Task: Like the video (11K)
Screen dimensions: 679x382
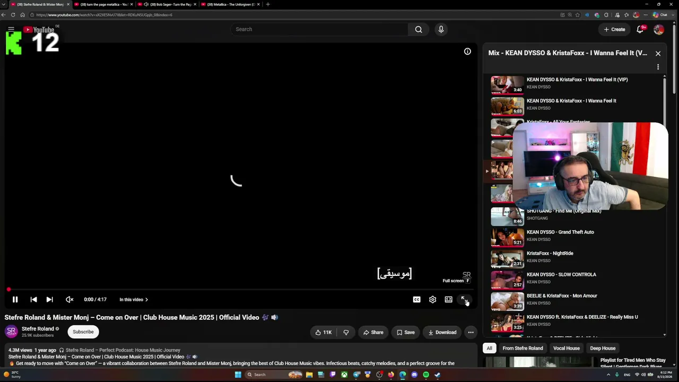Action: (324, 333)
